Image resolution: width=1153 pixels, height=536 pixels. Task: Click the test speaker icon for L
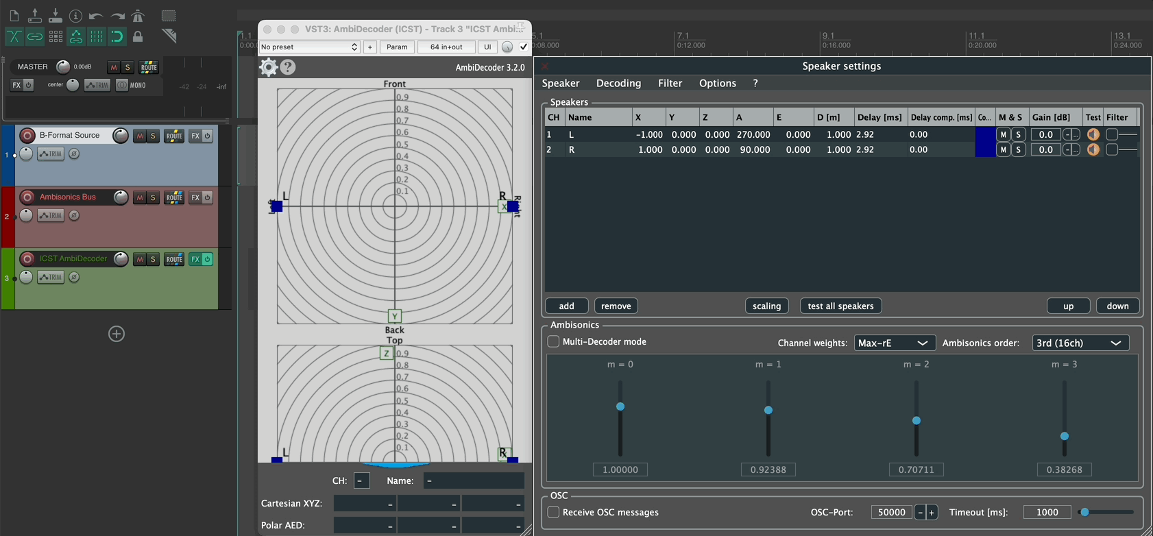[x=1093, y=135]
